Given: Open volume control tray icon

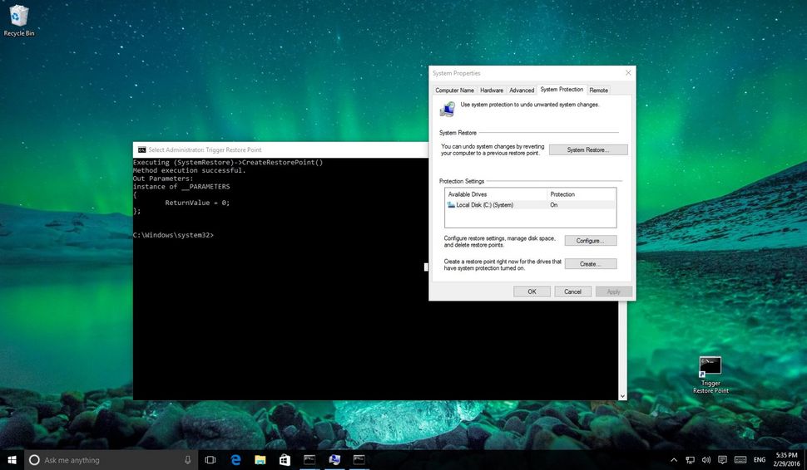Looking at the screenshot, I should [x=706, y=460].
